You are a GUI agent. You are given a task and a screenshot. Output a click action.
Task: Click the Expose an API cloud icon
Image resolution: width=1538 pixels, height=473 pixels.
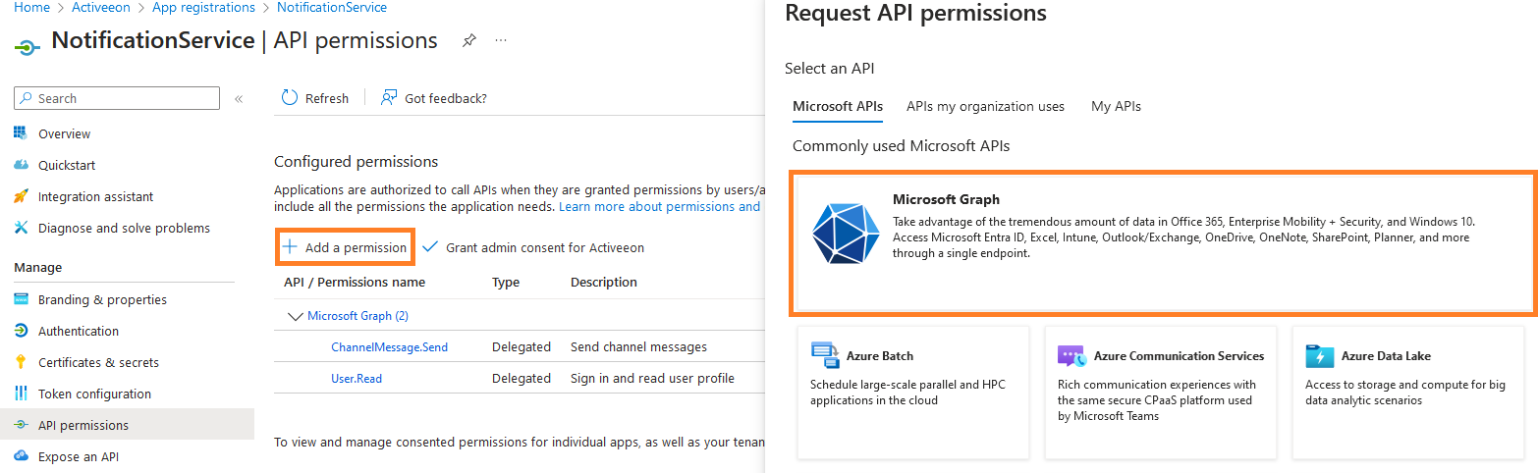[21, 456]
